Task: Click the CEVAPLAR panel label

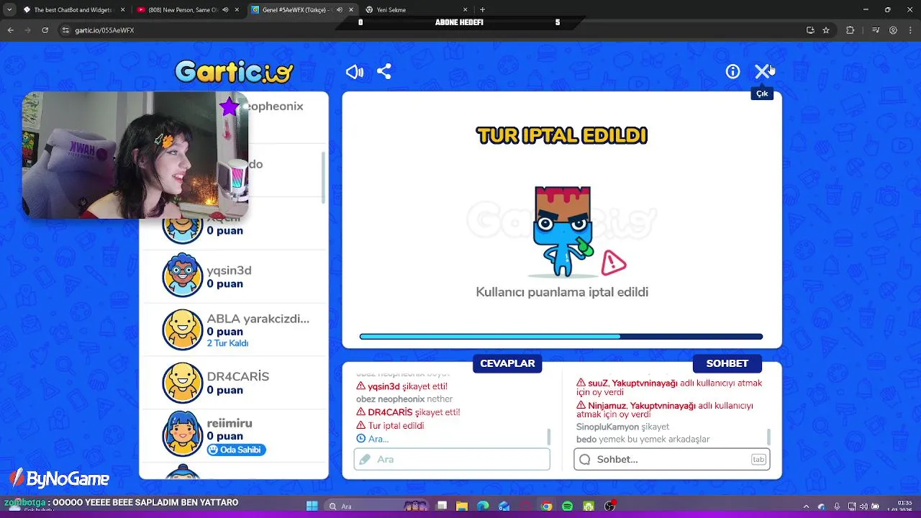Action: pyautogui.click(x=507, y=363)
